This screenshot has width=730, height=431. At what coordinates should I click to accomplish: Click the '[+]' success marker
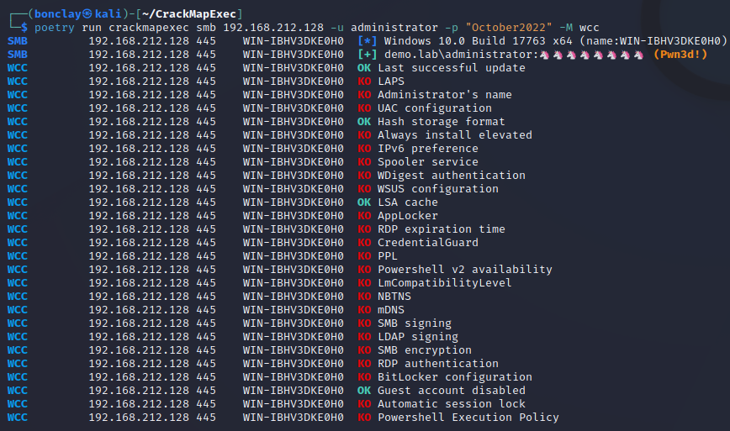(368, 55)
